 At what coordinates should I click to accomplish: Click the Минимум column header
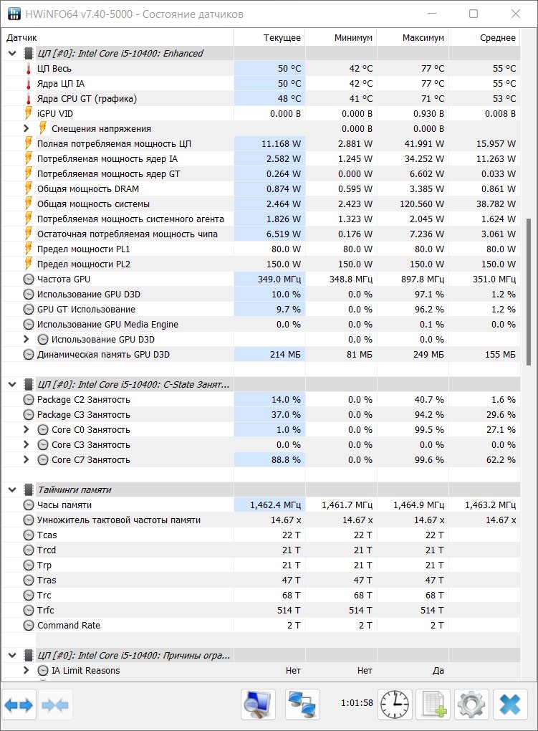click(341, 38)
